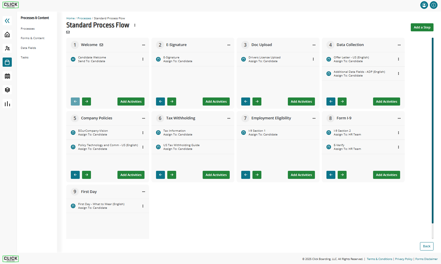Open Company Policies step ellipsis menu
Screen dimensions: 441x264
(143, 118)
